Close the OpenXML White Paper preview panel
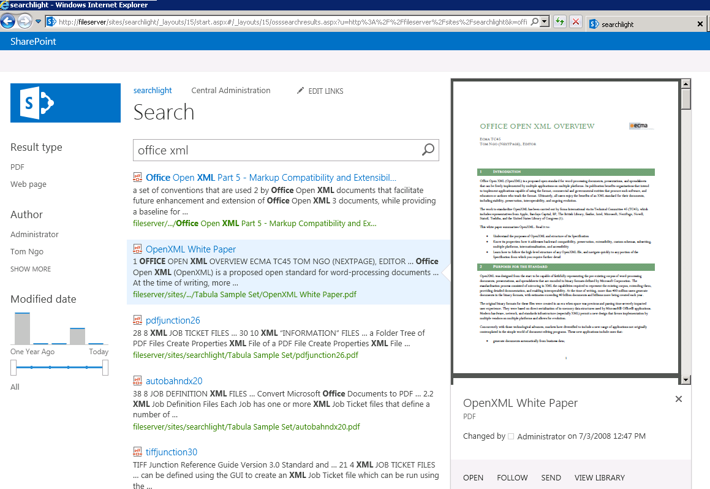This screenshot has width=710, height=489. pyautogui.click(x=678, y=399)
